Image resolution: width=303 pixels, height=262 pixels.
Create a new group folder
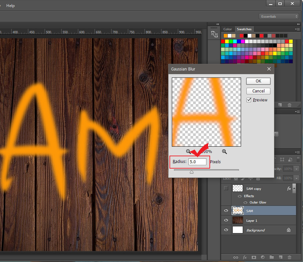(272, 257)
